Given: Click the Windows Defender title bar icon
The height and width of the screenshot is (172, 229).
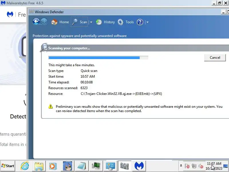Looking at the screenshot, I should pos(31,12).
